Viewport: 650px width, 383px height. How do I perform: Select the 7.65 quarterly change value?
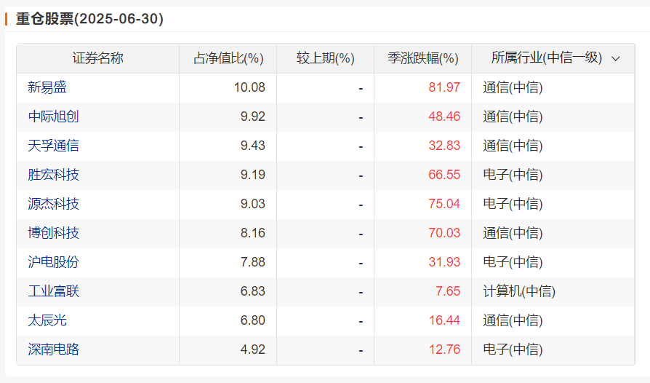click(448, 291)
